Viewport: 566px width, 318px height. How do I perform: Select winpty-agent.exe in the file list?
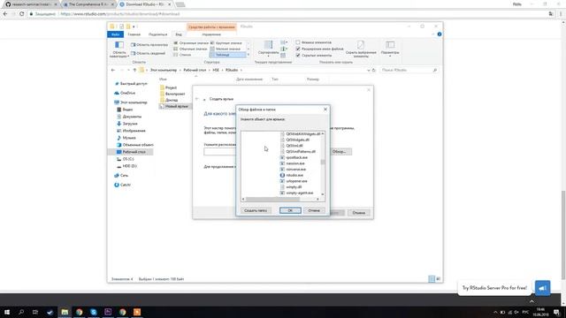click(297, 193)
